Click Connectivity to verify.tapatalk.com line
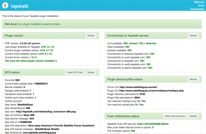 (x=129, y=64)
